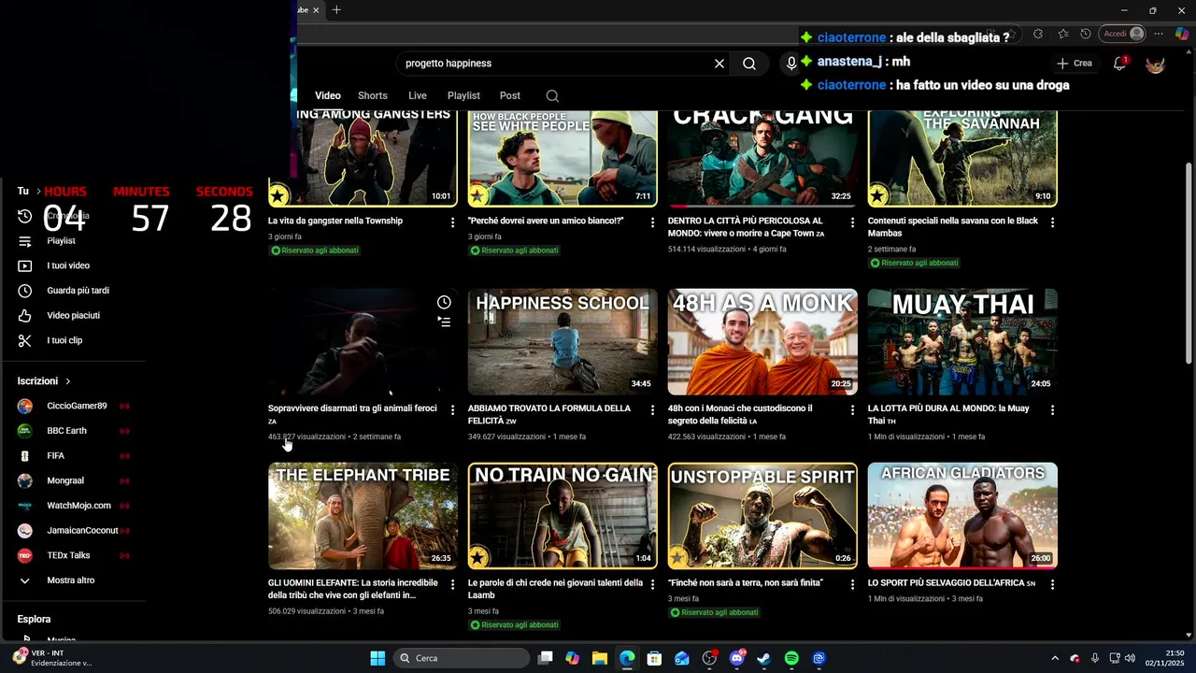Open options for 'GLI UOMINI ELEFANTE' video

click(x=453, y=585)
